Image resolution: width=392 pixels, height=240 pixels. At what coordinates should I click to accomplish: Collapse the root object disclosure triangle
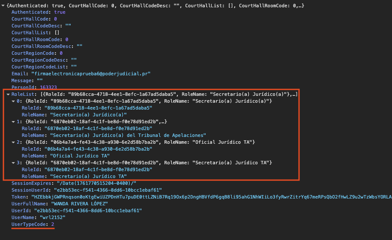[x=3, y=5]
